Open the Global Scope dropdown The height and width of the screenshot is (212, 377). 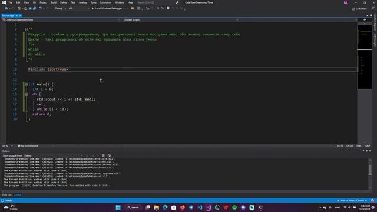click(181, 19)
